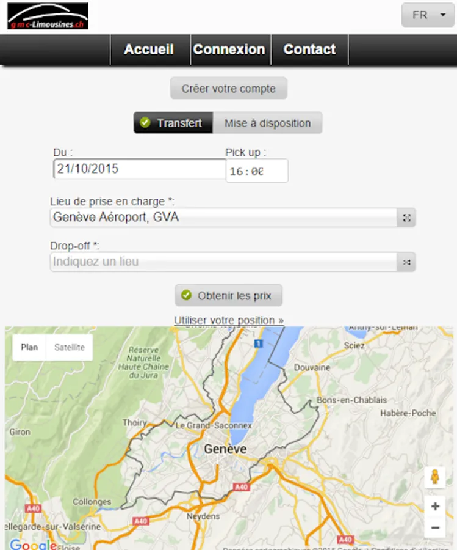Click the Collonges map label
Image resolution: width=457 pixels, height=550 pixels.
click(x=92, y=502)
